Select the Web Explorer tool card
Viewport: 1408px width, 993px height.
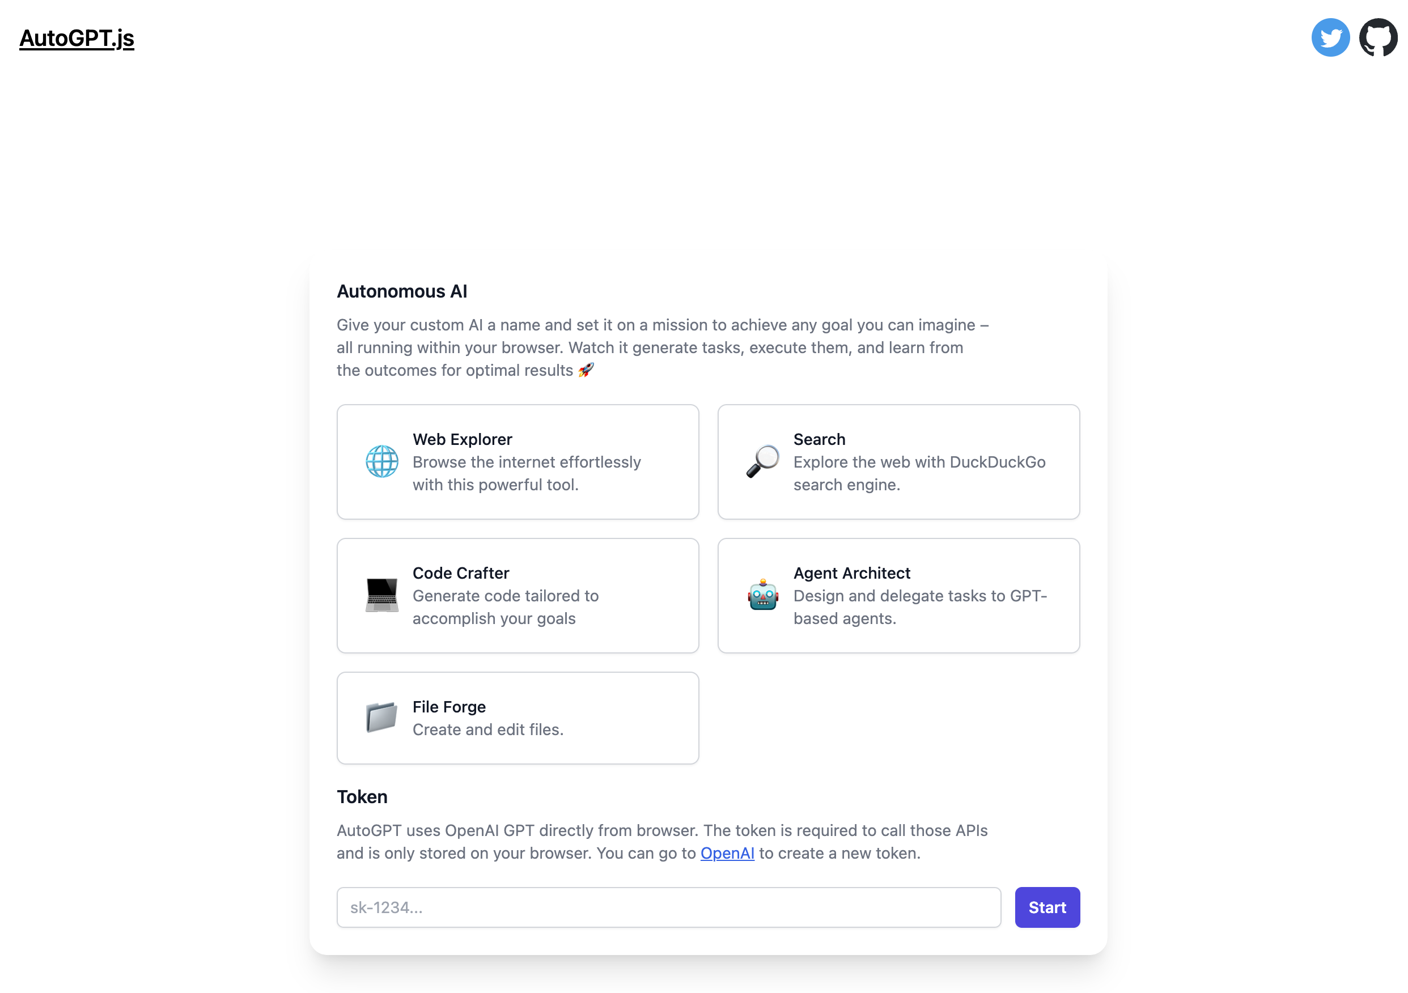pos(517,461)
